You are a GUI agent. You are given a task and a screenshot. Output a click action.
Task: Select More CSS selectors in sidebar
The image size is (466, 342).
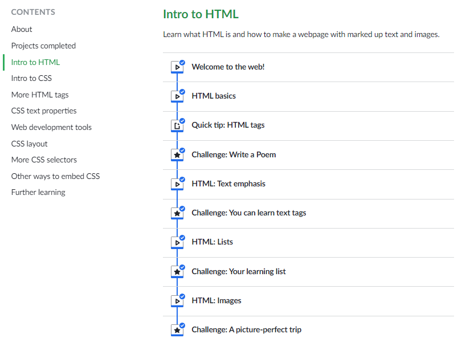[44, 160]
